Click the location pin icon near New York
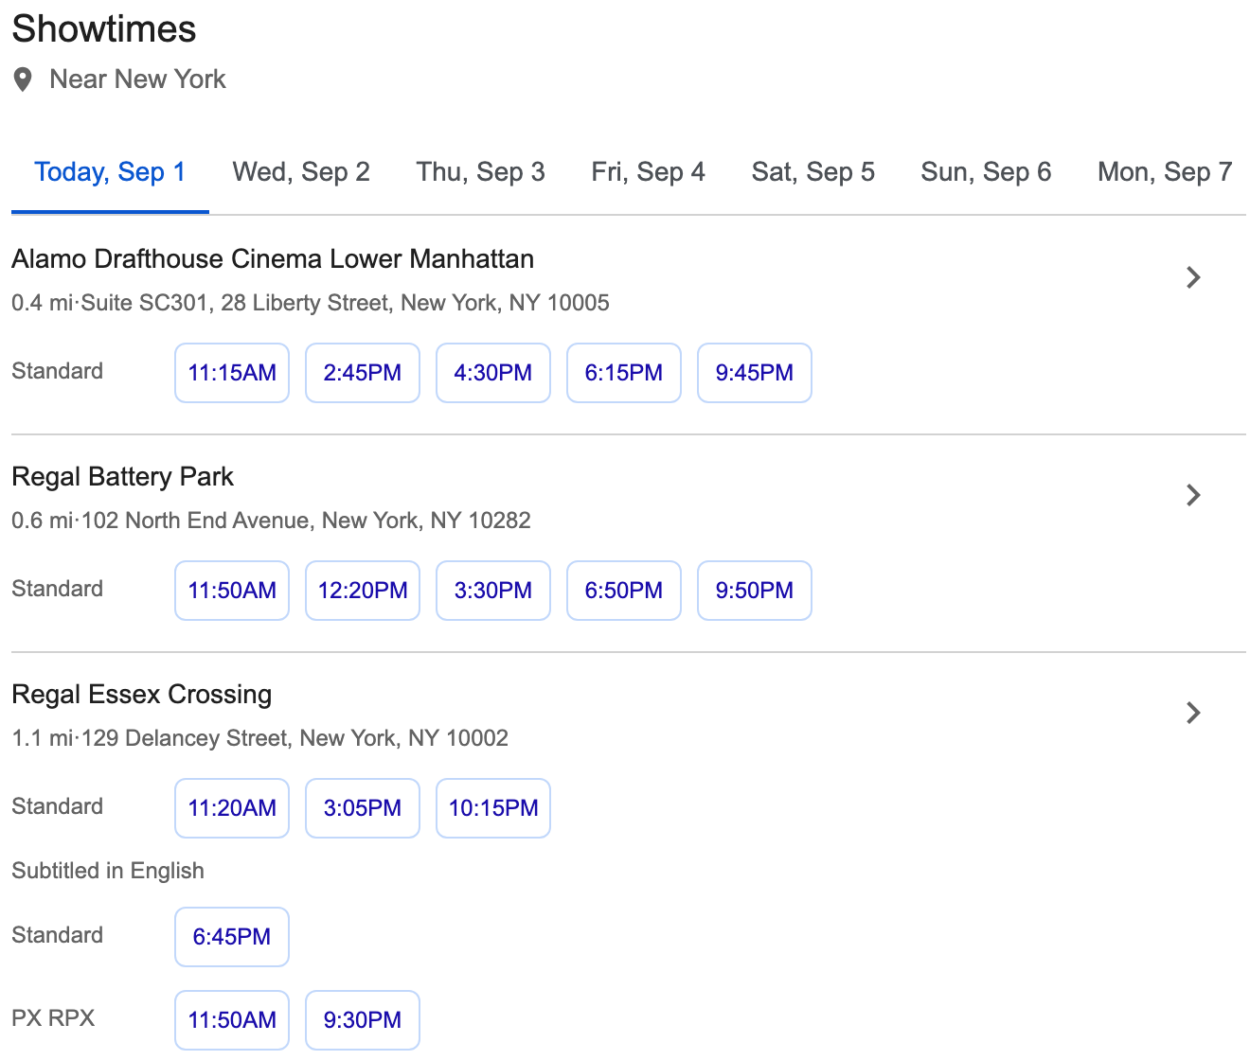Image resolution: width=1250 pixels, height=1060 pixels. pyautogui.click(x=24, y=79)
